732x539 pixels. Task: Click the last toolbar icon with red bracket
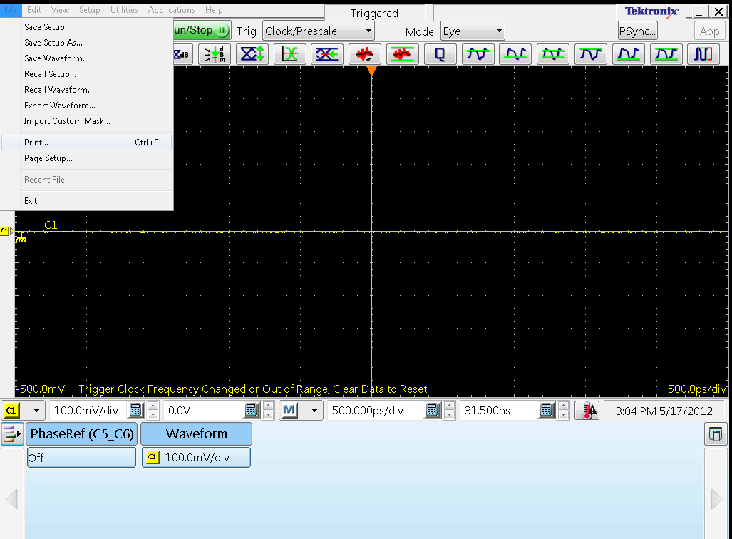pyautogui.click(x=703, y=54)
